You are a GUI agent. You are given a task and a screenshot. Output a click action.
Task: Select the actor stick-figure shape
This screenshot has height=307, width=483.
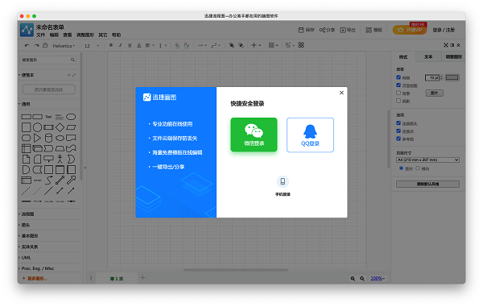point(60,159)
